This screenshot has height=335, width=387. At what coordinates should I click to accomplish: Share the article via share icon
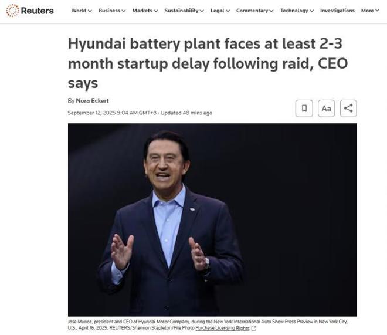pos(348,109)
